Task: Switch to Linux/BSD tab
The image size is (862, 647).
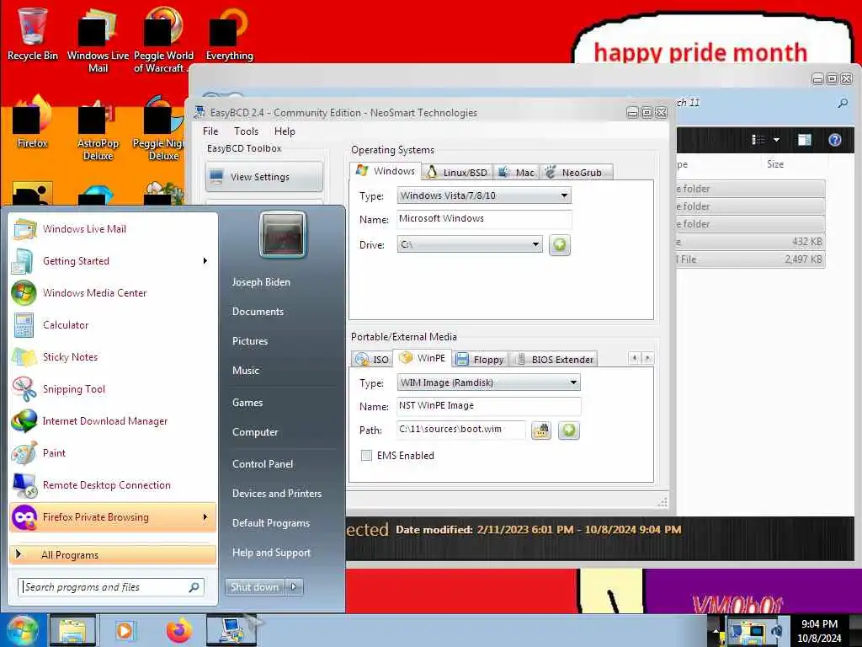Action: tap(457, 172)
